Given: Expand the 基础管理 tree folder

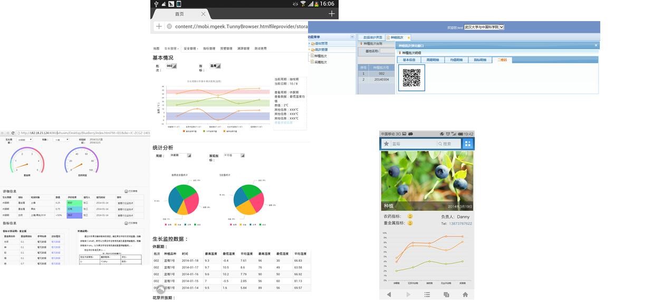Looking at the screenshot, I should tap(321, 43).
